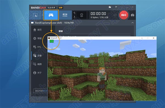Open the output folder icon
The image size is (165, 108).
pyautogui.click(x=110, y=7)
